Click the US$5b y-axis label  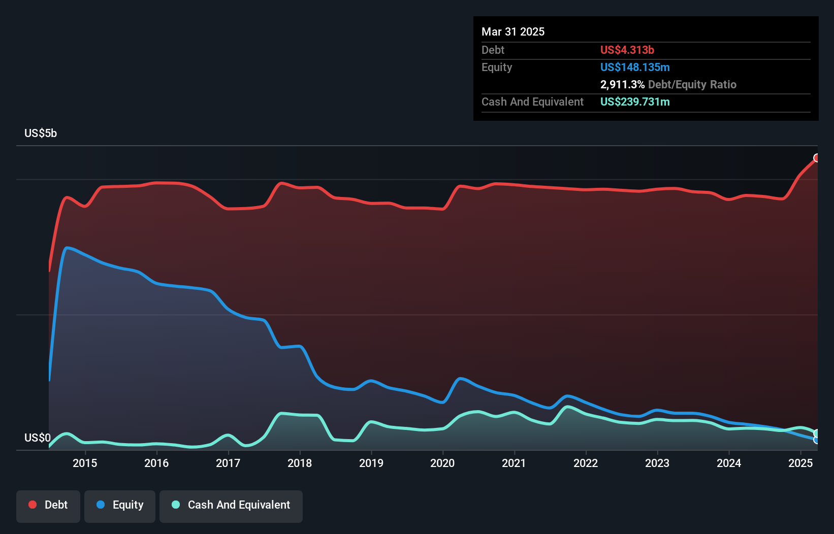click(x=41, y=133)
